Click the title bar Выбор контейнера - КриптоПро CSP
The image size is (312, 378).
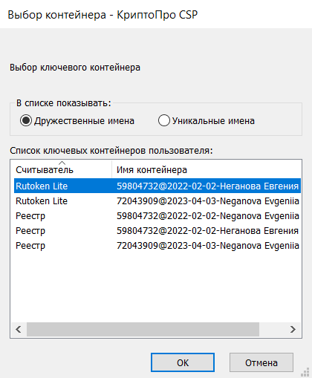point(103,15)
